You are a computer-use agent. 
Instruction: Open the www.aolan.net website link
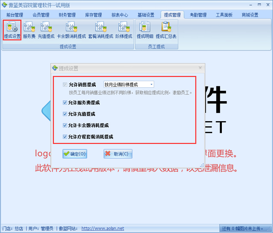click(x=103, y=229)
